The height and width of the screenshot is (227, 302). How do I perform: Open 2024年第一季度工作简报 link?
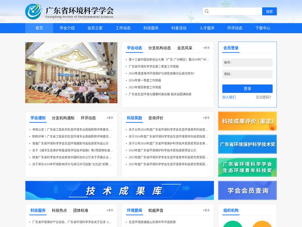[x=145, y=80]
